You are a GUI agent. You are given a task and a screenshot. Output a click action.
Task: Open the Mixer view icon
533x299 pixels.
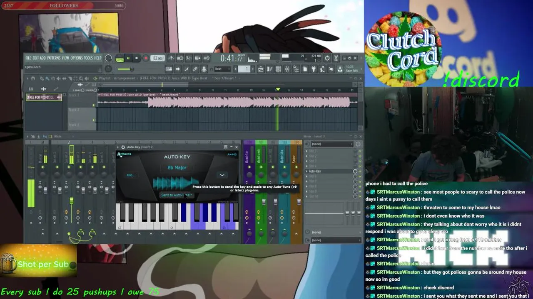pyautogui.click(x=287, y=69)
